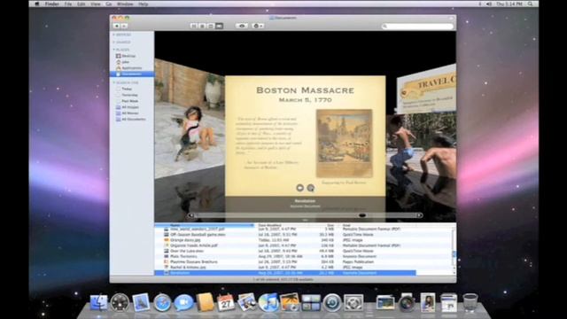Select the Organic Foods Article pdf row

click(x=285, y=245)
